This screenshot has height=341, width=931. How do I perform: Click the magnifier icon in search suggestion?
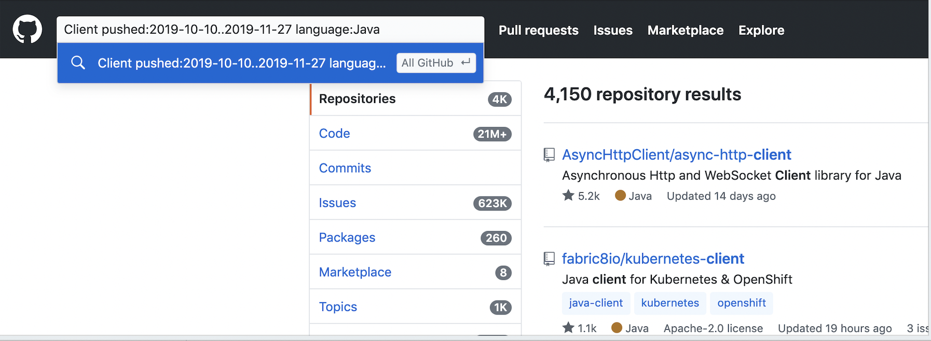click(78, 63)
